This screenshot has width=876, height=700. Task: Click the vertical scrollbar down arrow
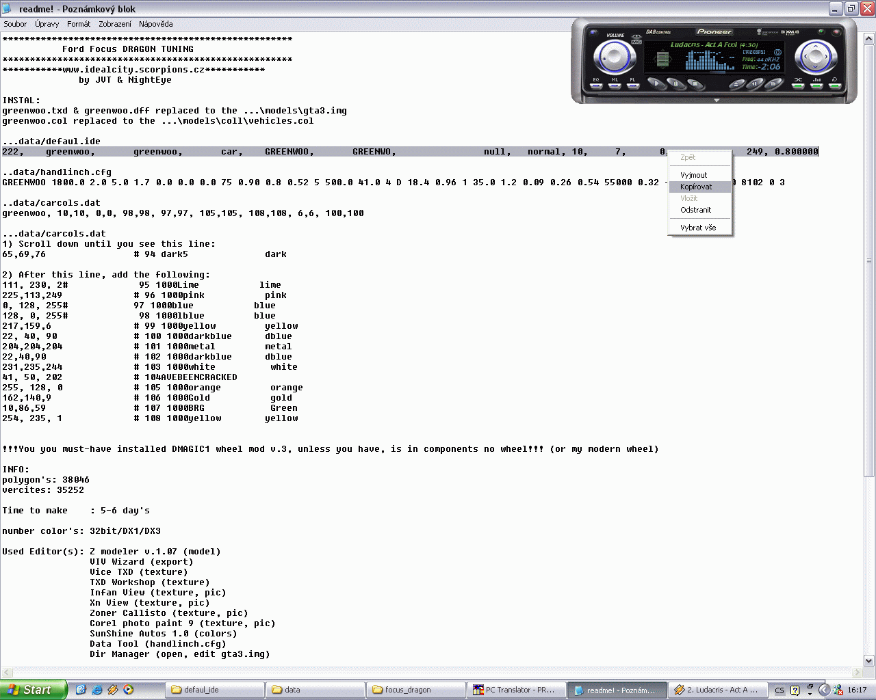coord(869,661)
